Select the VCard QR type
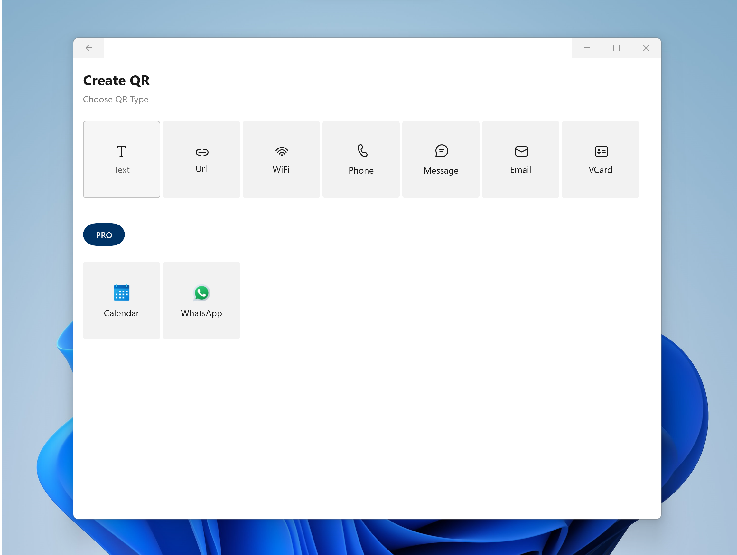Viewport: 737px width, 555px height. click(600, 159)
